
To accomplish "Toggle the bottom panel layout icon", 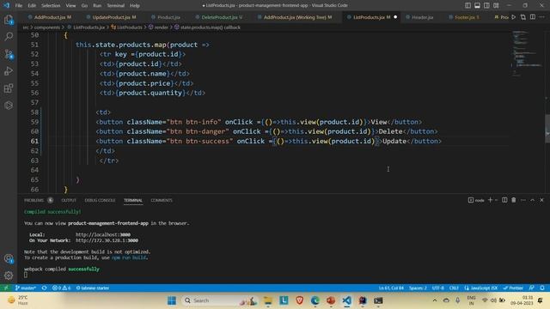I will point(478,5).
